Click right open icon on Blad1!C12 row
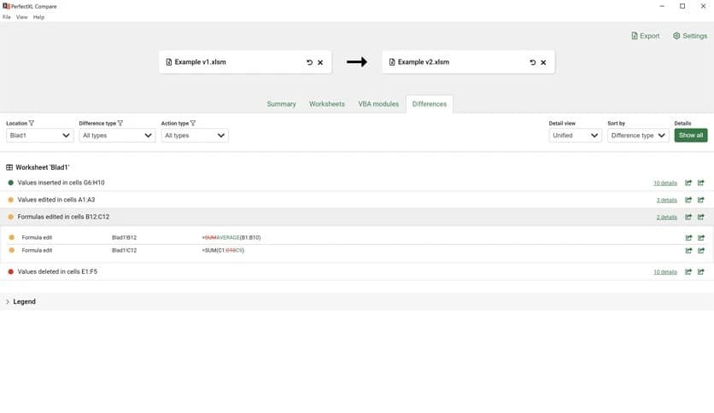 701,251
